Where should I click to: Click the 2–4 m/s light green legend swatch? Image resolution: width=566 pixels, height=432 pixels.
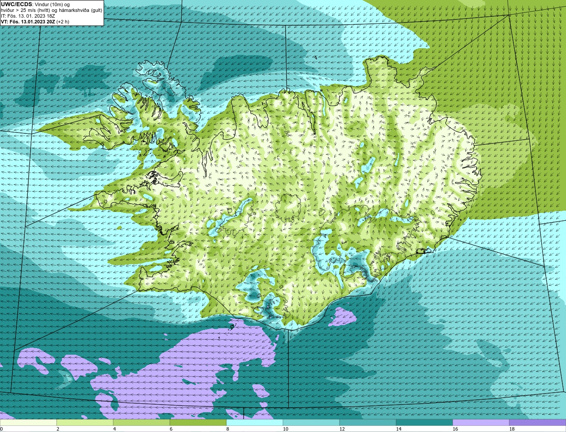click(85, 423)
